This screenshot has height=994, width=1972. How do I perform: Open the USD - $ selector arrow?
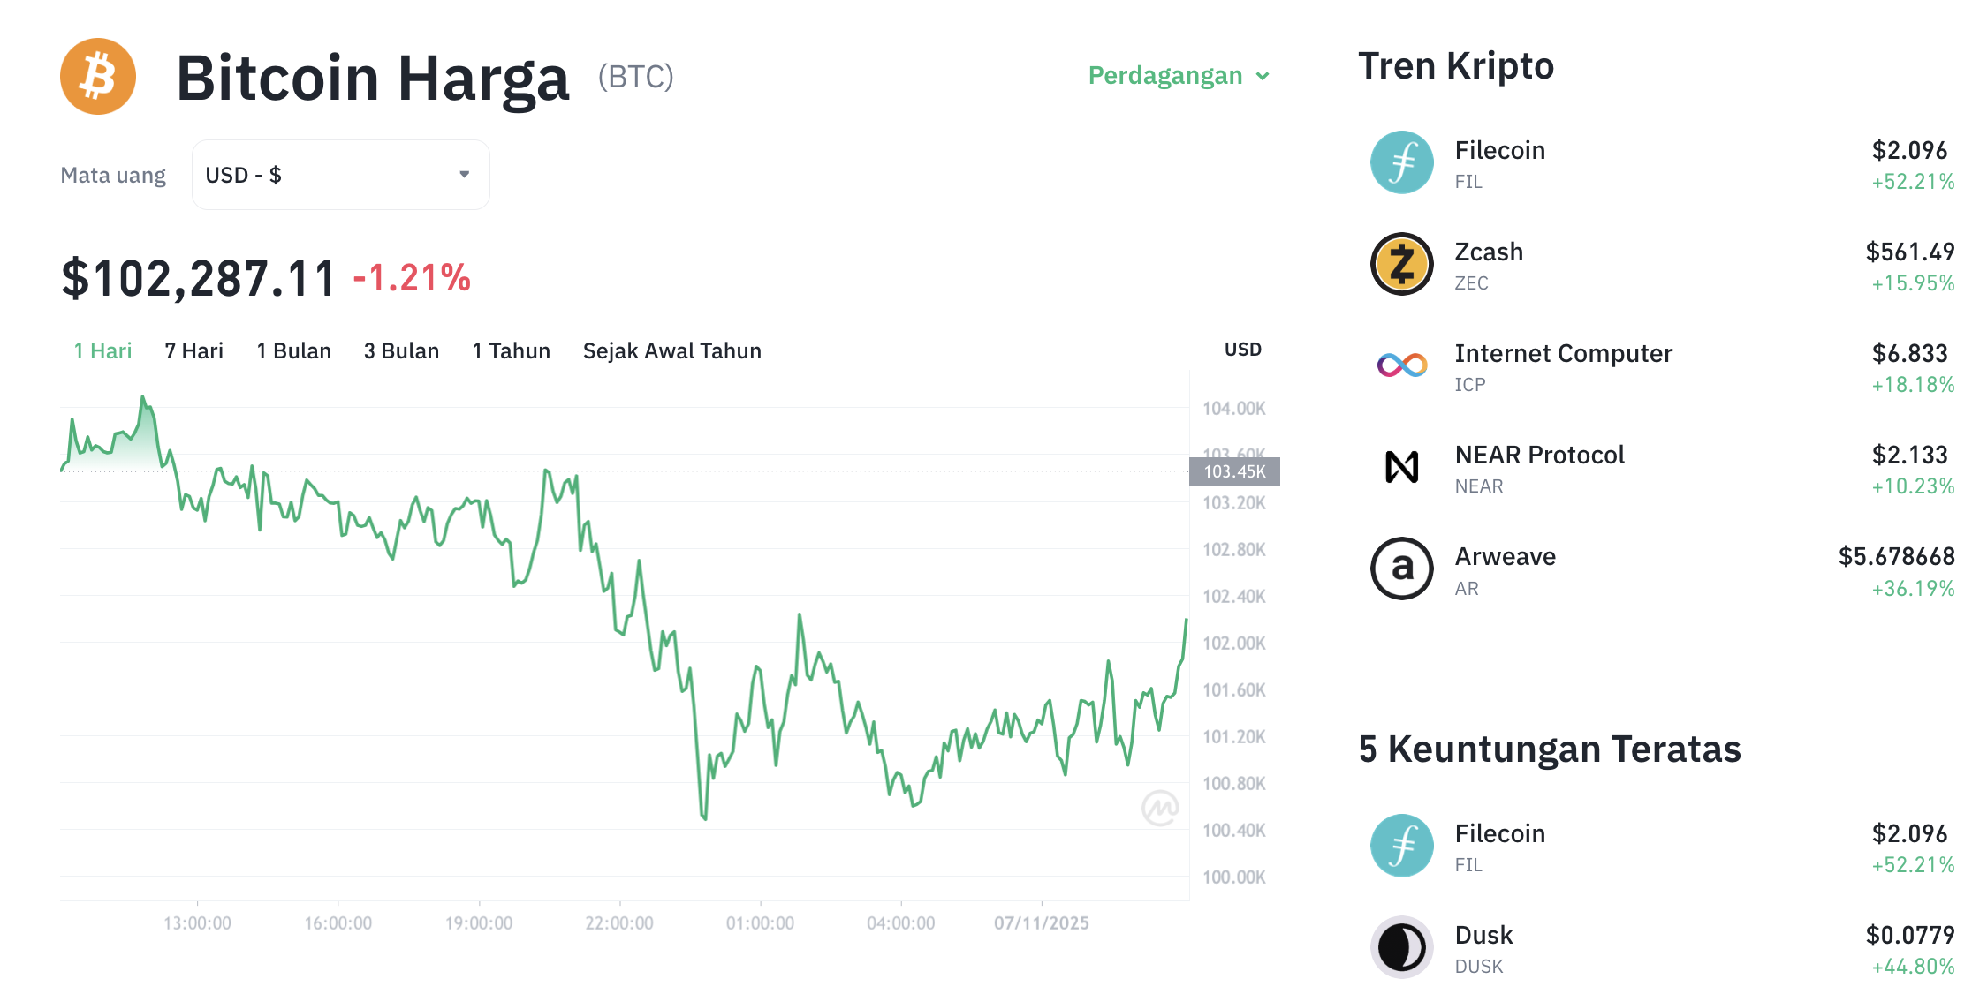pos(463,175)
